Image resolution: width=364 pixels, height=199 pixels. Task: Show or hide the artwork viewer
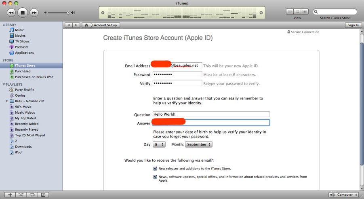tap(43, 195)
